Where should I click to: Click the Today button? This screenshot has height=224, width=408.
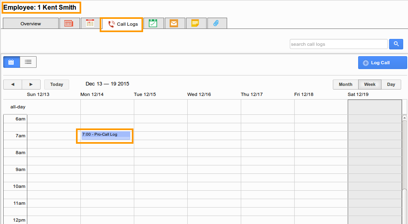click(57, 84)
